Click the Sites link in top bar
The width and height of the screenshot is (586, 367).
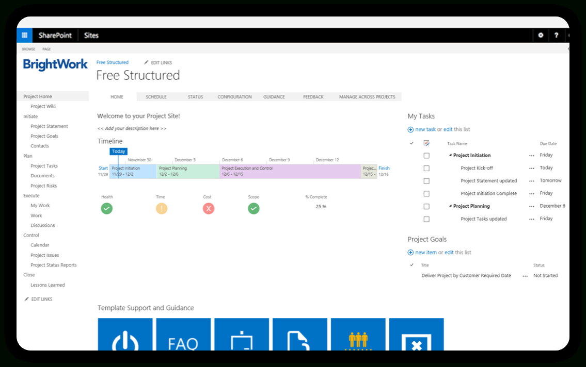coord(91,36)
